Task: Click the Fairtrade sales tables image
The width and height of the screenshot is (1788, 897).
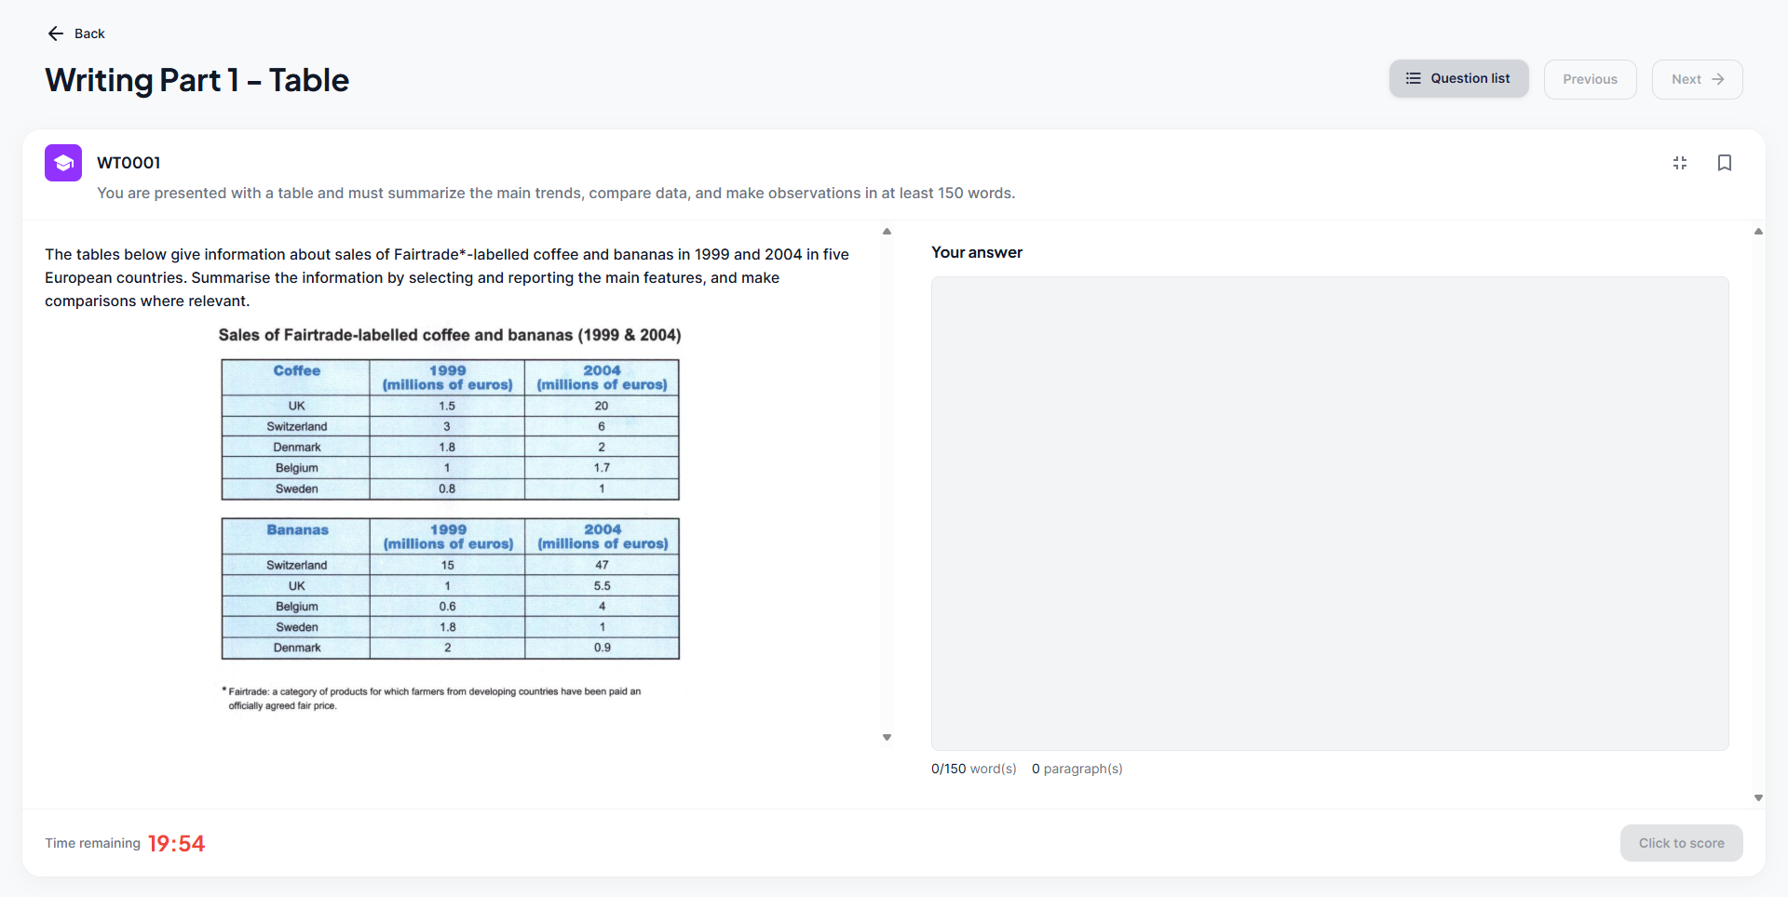Action: pos(450,519)
